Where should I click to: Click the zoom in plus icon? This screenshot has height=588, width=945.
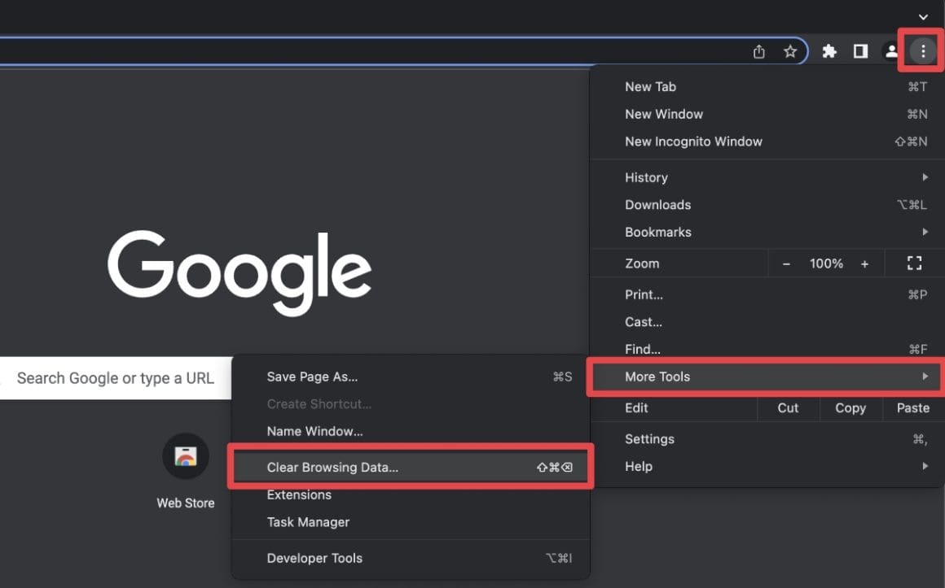[864, 263]
